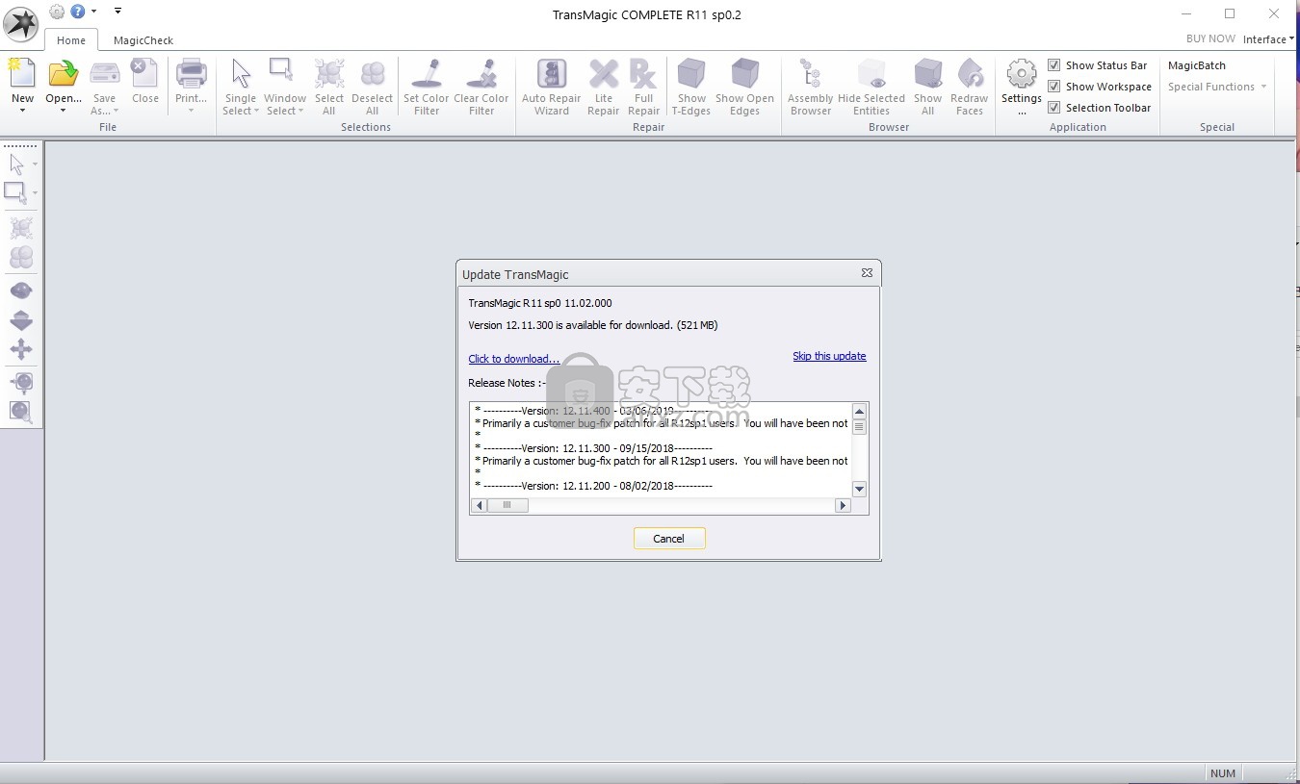1300x784 pixels.
Task: Switch to the MagicCheck tab
Action: click(x=143, y=40)
